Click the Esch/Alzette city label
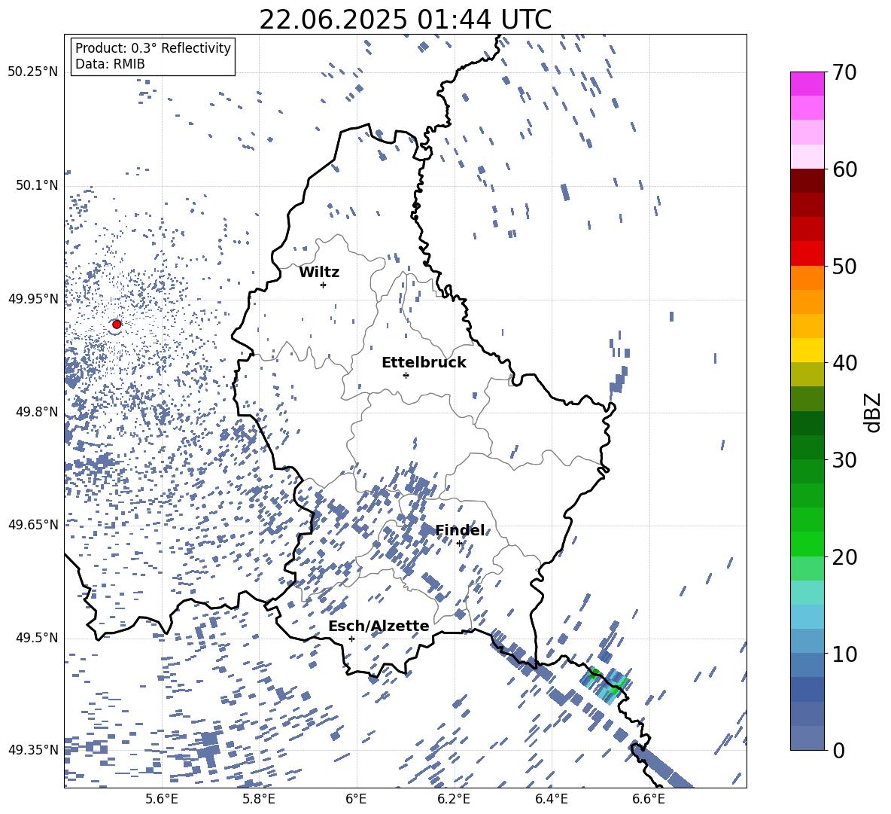The image size is (891, 814). click(x=379, y=627)
